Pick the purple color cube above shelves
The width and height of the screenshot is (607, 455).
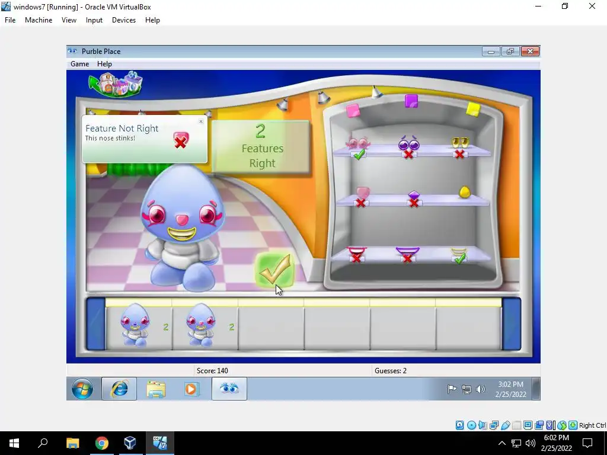pos(411,101)
